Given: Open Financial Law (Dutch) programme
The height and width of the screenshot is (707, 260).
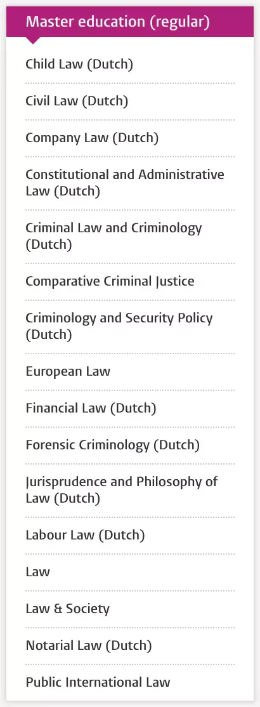Looking at the screenshot, I should tap(91, 408).
